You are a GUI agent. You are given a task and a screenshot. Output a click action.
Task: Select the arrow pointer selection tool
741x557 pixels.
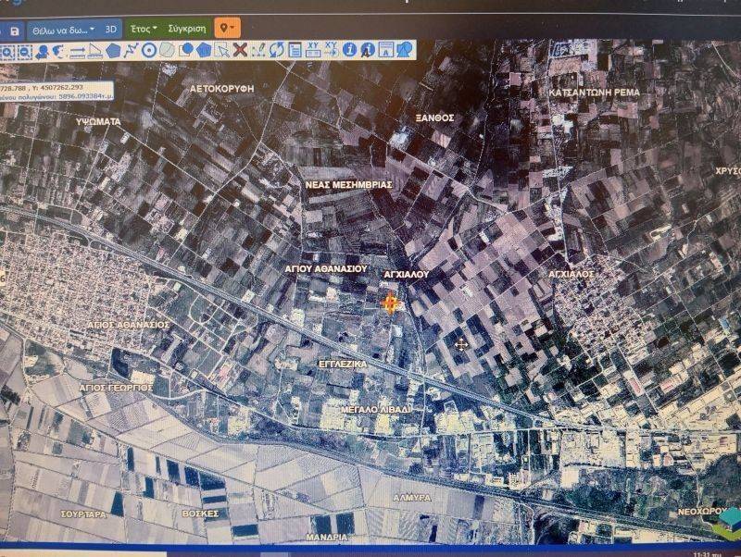click(x=221, y=51)
